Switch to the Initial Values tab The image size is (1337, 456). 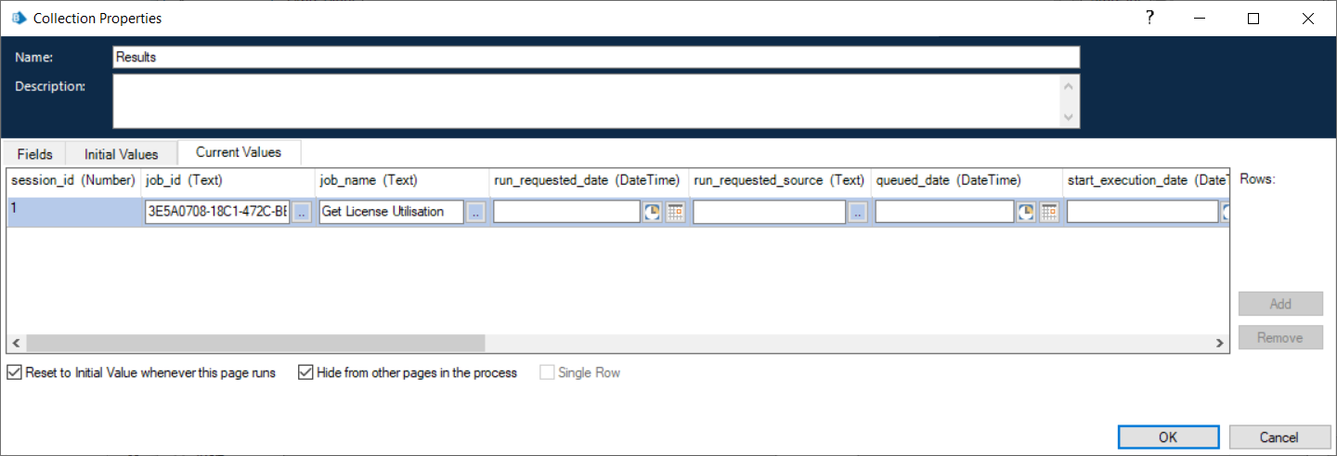tap(122, 154)
